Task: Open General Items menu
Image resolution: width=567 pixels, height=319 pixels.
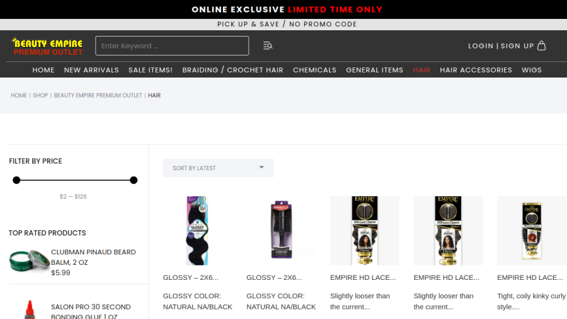Action: pyautogui.click(x=375, y=70)
